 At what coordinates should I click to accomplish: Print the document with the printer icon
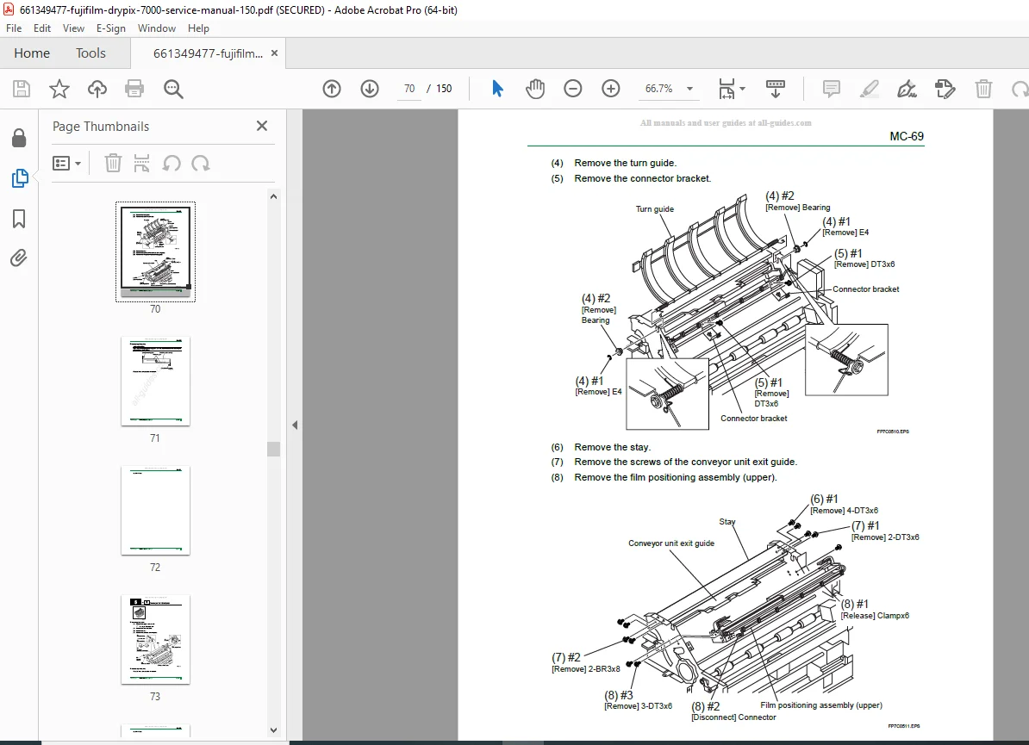pyautogui.click(x=134, y=89)
